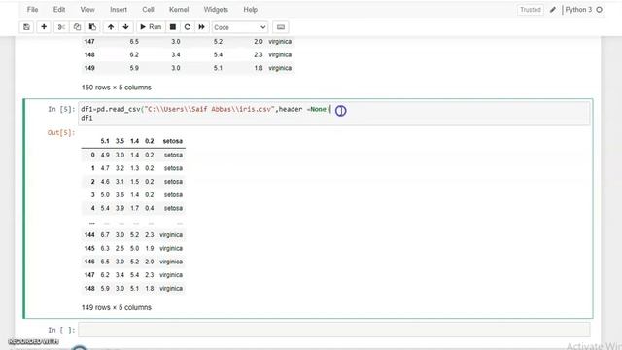Interrupt the kernel with the stop icon

173,27
